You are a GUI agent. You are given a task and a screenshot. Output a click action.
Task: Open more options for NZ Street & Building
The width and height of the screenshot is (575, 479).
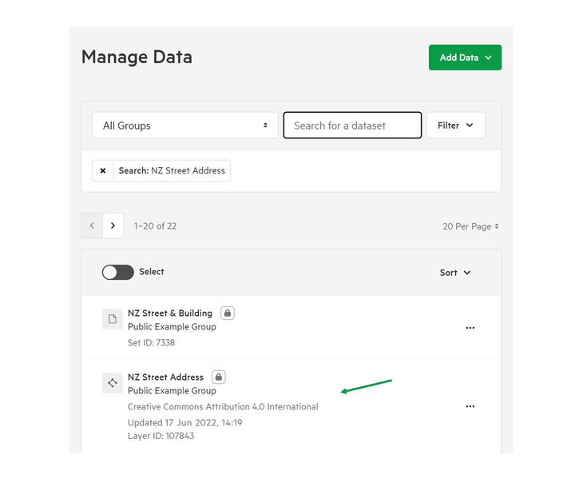click(x=470, y=328)
